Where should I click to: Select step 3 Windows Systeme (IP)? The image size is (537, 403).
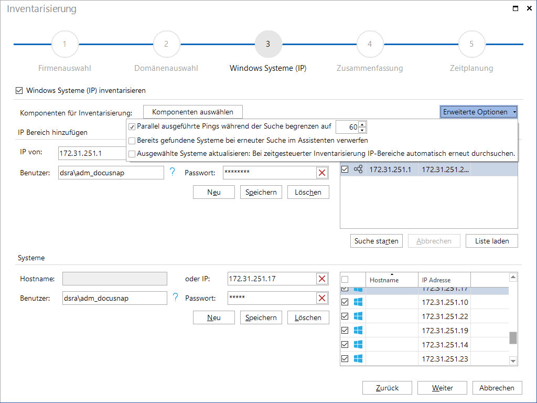pos(268,44)
